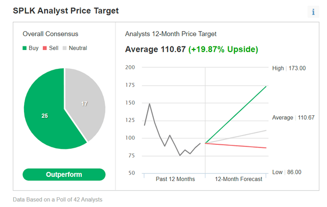Click the red Sell legend swatch
The height and width of the screenshot is (207, 327).
pos(44,48)
